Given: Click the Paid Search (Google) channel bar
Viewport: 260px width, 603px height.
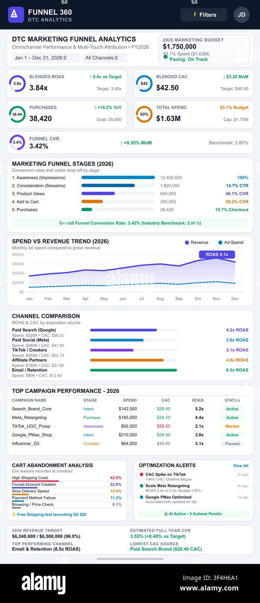Looking at the screenshot, I should (x=123, y=330).
